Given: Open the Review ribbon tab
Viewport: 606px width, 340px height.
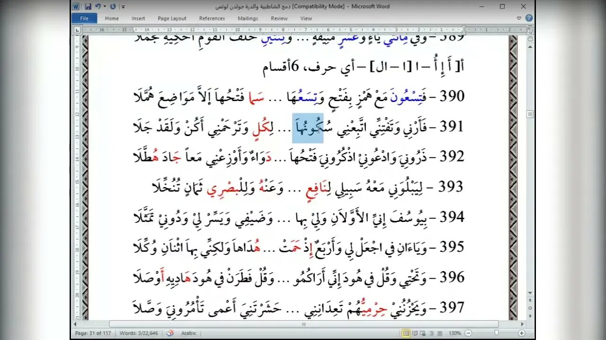Looking at the screenshot, I should point(279,18).
